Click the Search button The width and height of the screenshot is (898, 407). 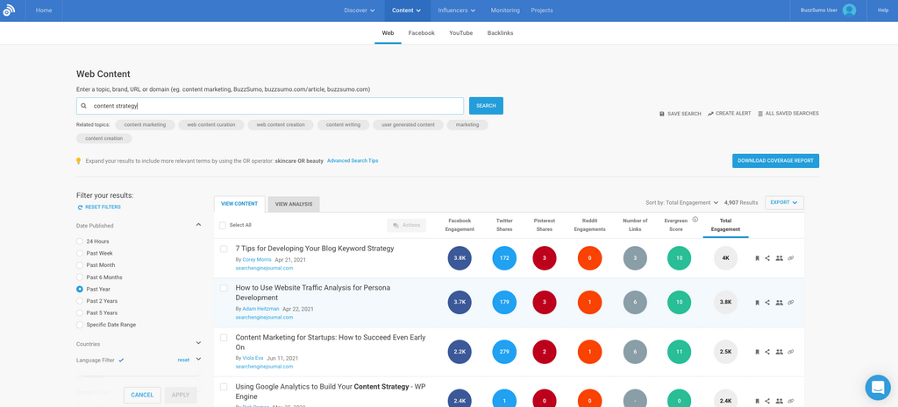click(x=486, y=106)
